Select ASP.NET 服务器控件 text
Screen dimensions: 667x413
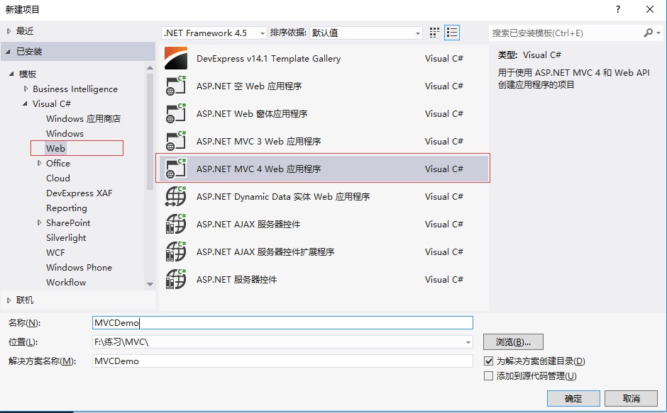(x=236, y=280)
